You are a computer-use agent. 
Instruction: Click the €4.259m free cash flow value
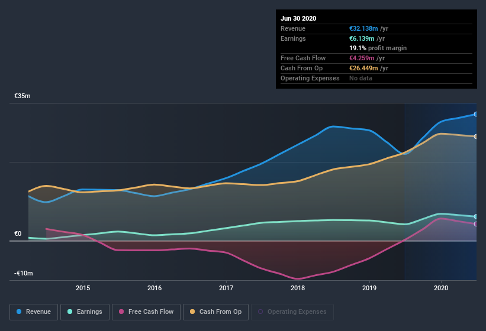click(362, 58)
